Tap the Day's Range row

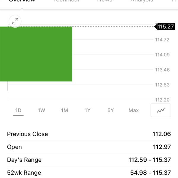89,160
